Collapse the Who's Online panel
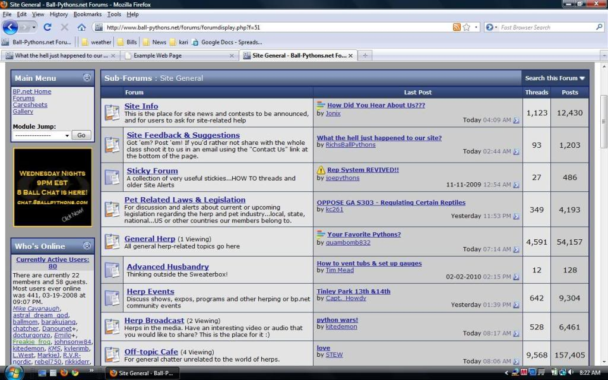Viewport: 608px width, 380px height. point(87,245)
